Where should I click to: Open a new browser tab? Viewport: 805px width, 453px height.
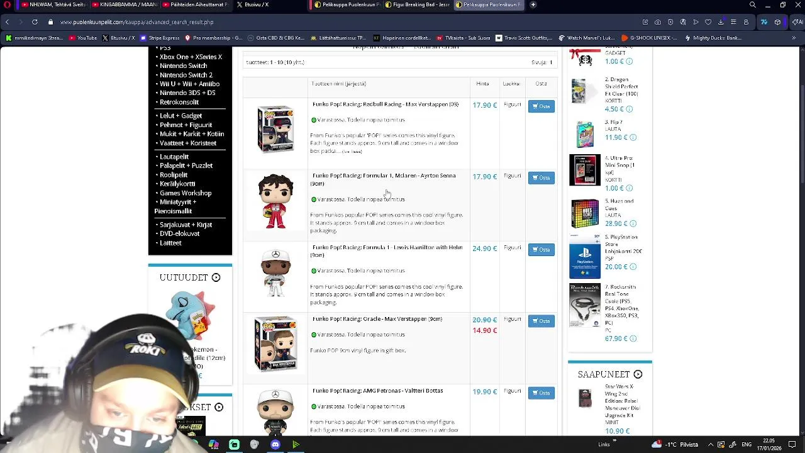click(533, 4)
